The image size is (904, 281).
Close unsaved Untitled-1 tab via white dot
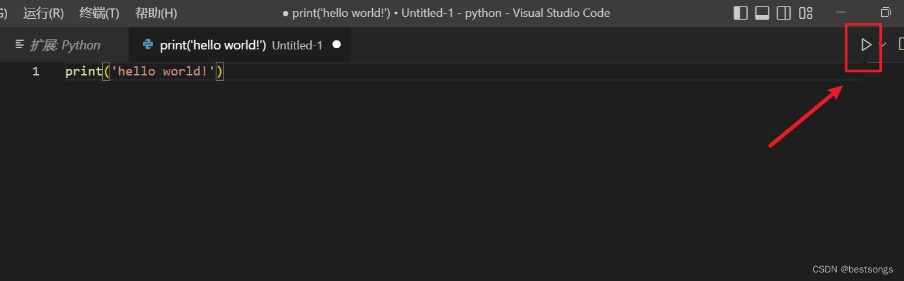(x=336, y=45)
